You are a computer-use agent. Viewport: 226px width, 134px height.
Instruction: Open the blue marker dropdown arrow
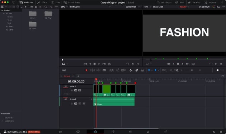[158, 70]
